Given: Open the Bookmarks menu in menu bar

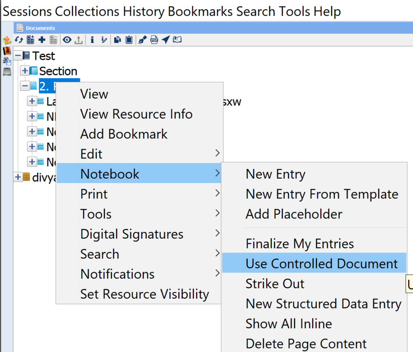Looking at the screenshot, I should 200,11.
